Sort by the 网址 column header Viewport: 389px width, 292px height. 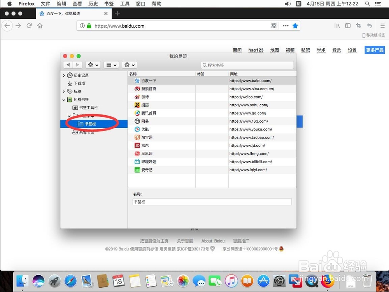(263, 74)
